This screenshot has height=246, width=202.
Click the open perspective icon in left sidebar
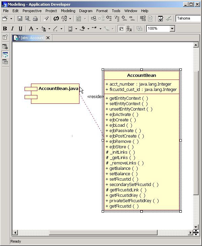point(5,37)
